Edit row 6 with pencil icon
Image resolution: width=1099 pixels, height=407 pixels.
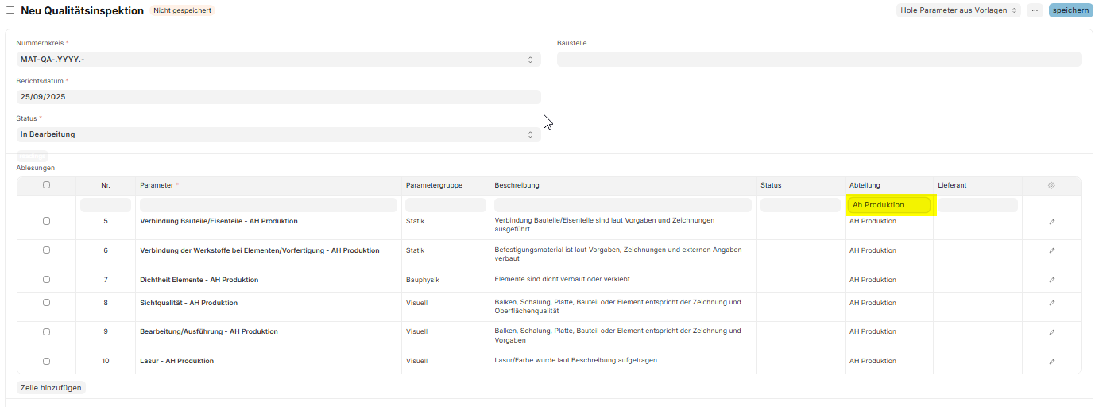(x=1051, y=250)
